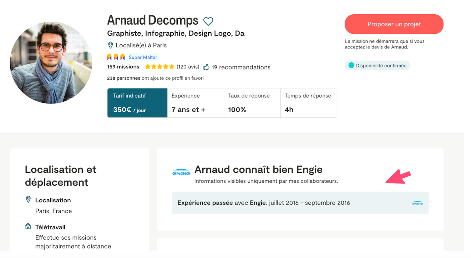Click the Temps de réponse 4h cell
This screenshot has height=258, width=471.
point(309,103)
